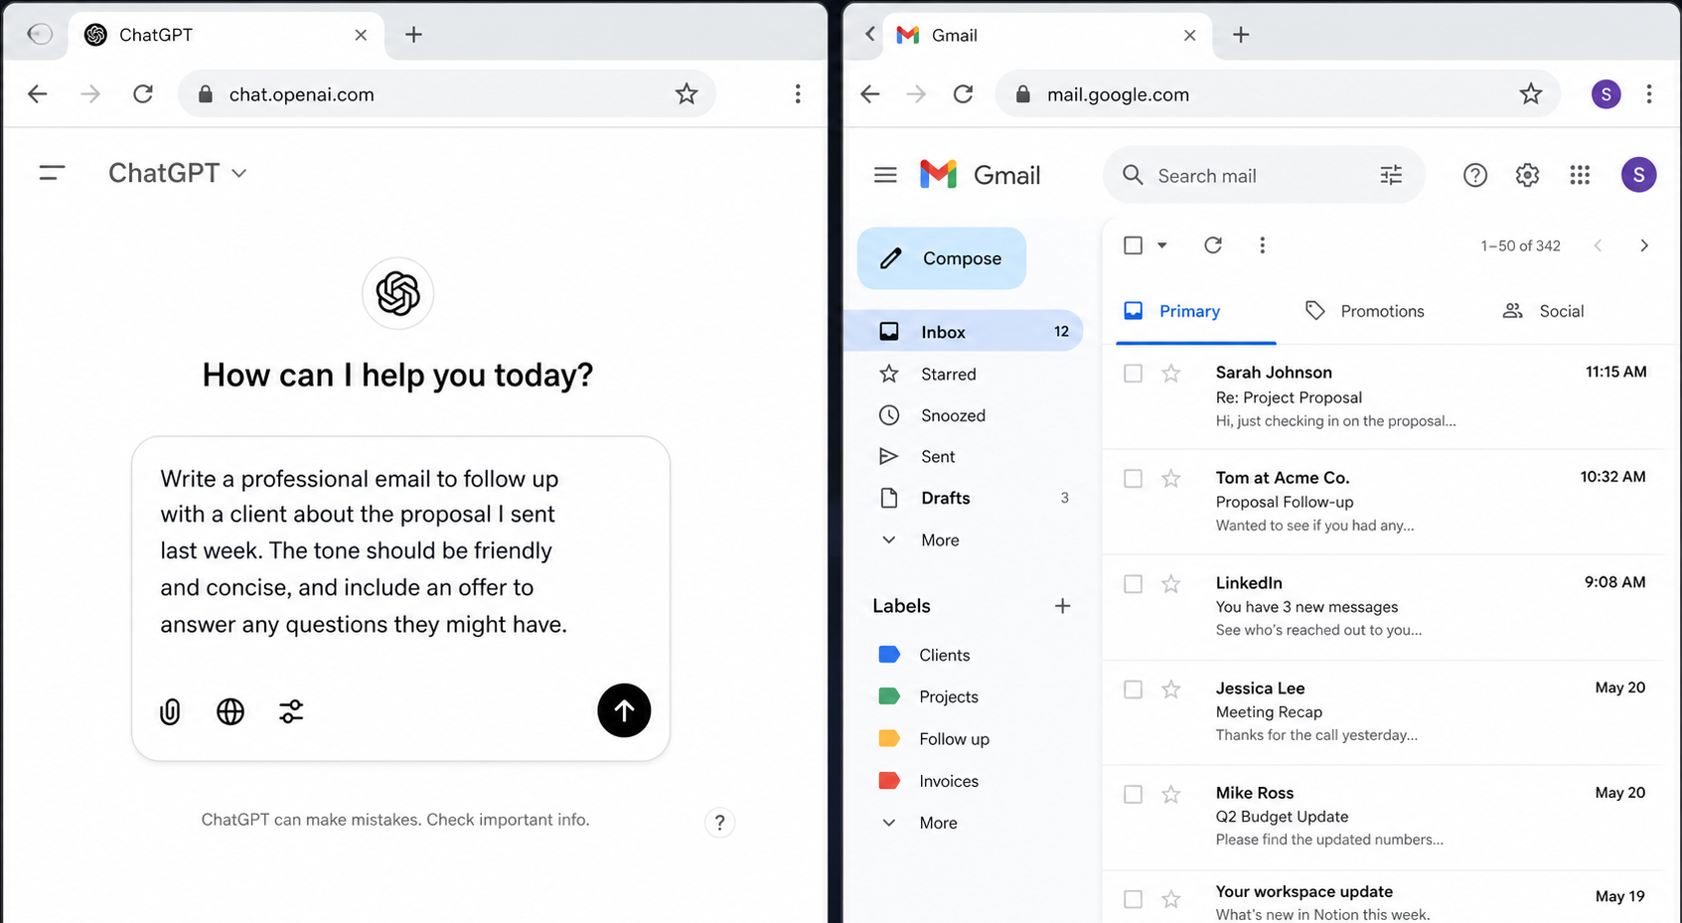Select the Jessica Lee email checkbox
Image resolution: width=1682 pixels, height=923 pixels.
click(x=1133, y=690)
